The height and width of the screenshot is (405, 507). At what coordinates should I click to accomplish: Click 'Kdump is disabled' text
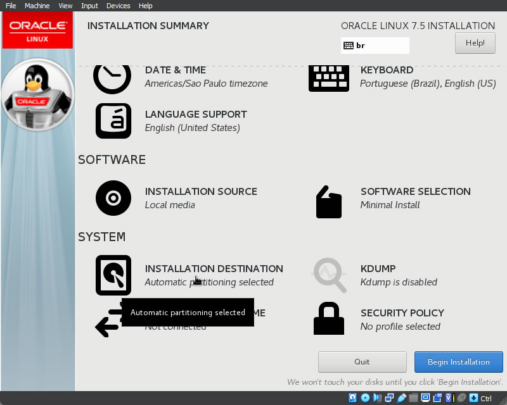pyautogui.click(x=399, y=282)
